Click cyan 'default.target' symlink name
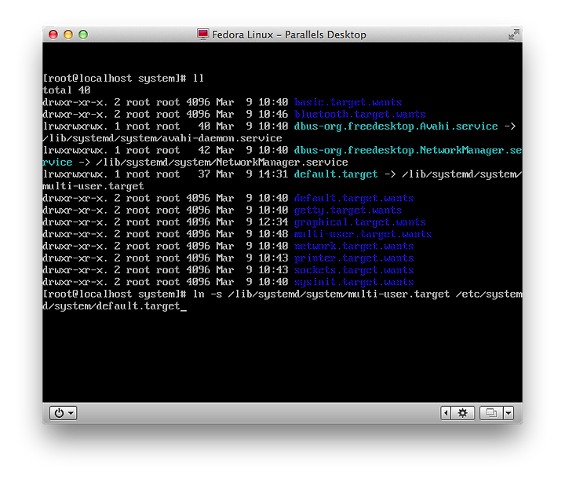Screen dimensions: 565x483 336,174
